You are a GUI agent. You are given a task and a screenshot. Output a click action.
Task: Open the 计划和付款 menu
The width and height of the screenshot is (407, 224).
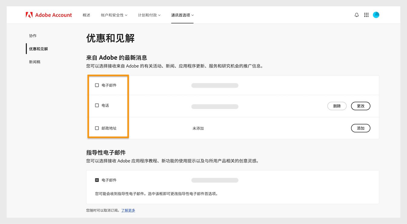coord(149,14)
